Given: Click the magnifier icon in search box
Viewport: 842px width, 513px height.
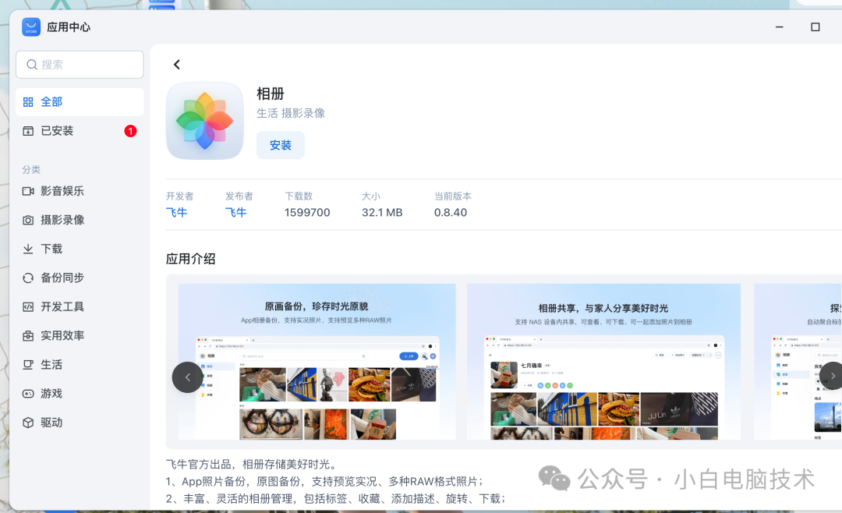Looking at the screenshot, I should [x=32, y=65].
